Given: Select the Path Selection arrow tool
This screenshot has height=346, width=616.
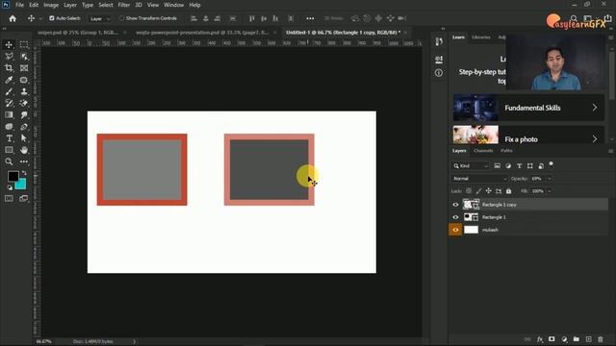Looking at the screenshot, I should tap(24, 138).
